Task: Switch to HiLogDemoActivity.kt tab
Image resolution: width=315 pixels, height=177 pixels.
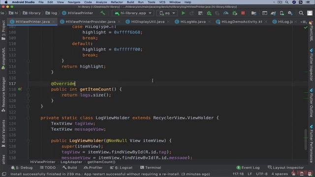Action: 242,22
